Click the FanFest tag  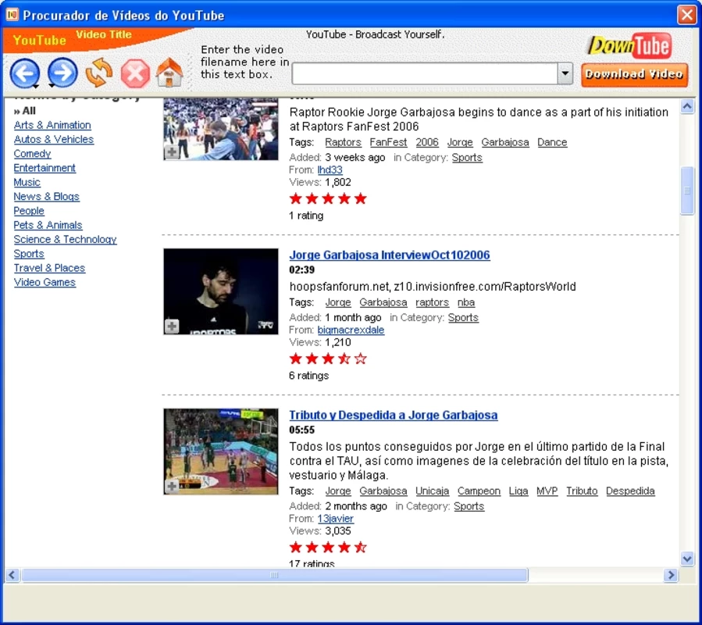pos(388,142)
